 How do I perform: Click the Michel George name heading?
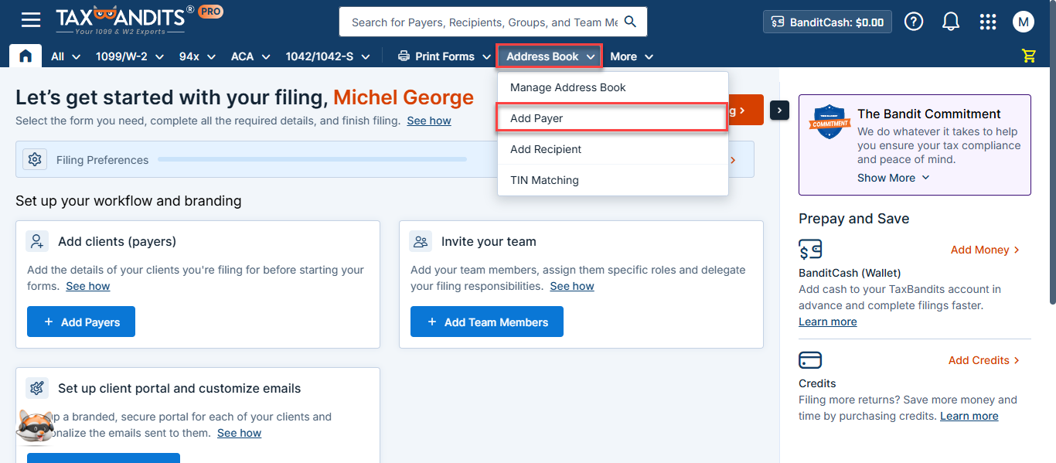pyautogui.click(x=404, y=97)
